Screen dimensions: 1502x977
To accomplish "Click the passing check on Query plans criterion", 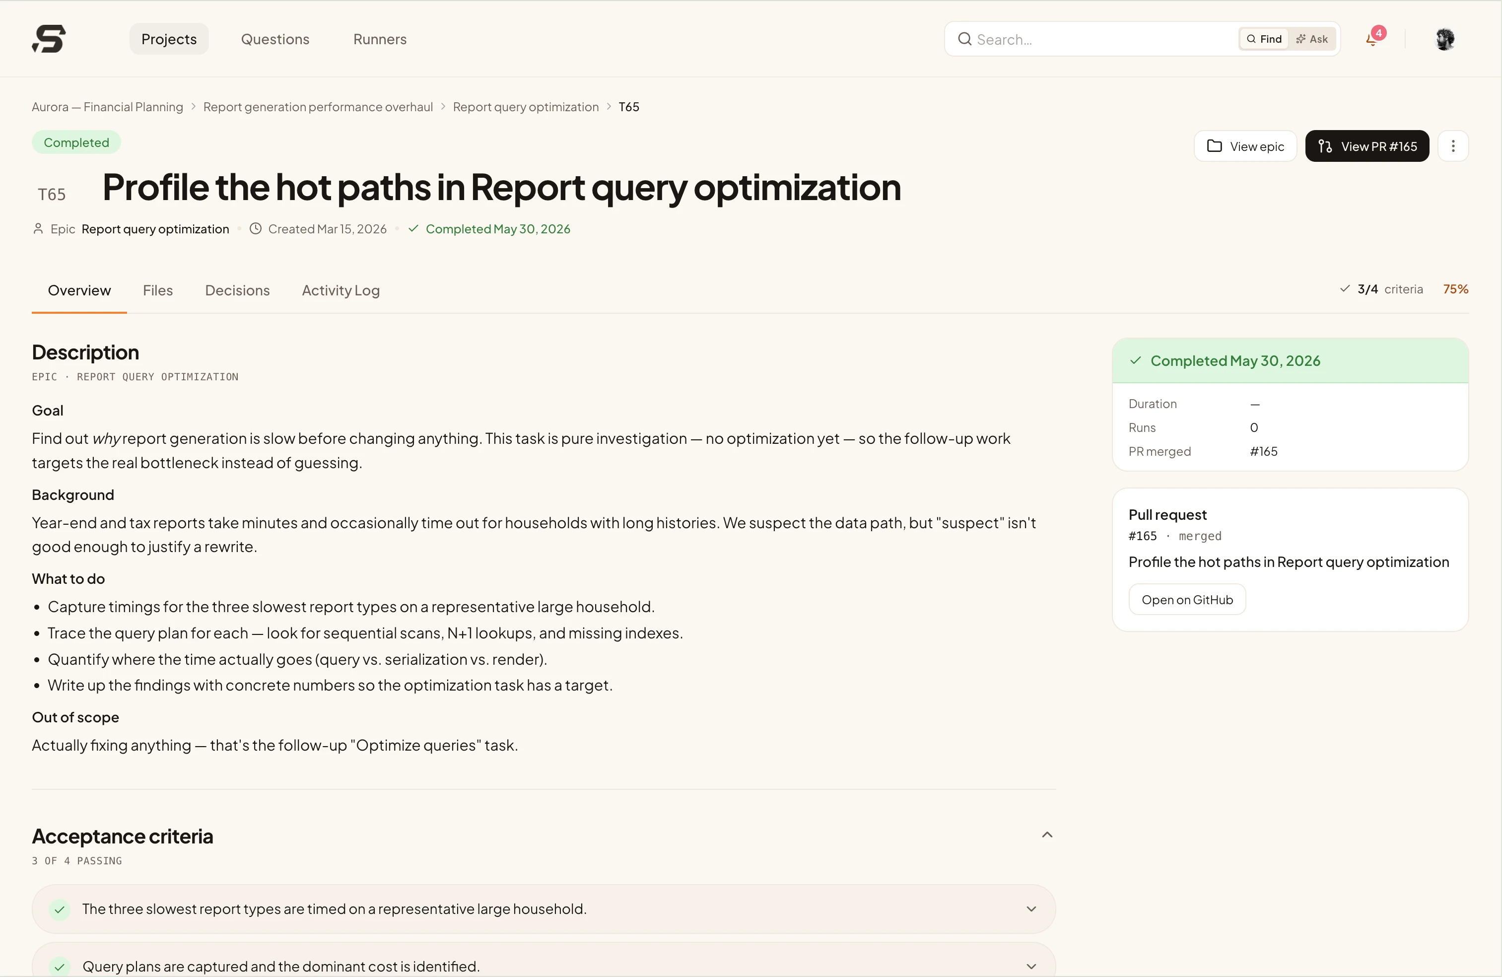I will (60, 966).
